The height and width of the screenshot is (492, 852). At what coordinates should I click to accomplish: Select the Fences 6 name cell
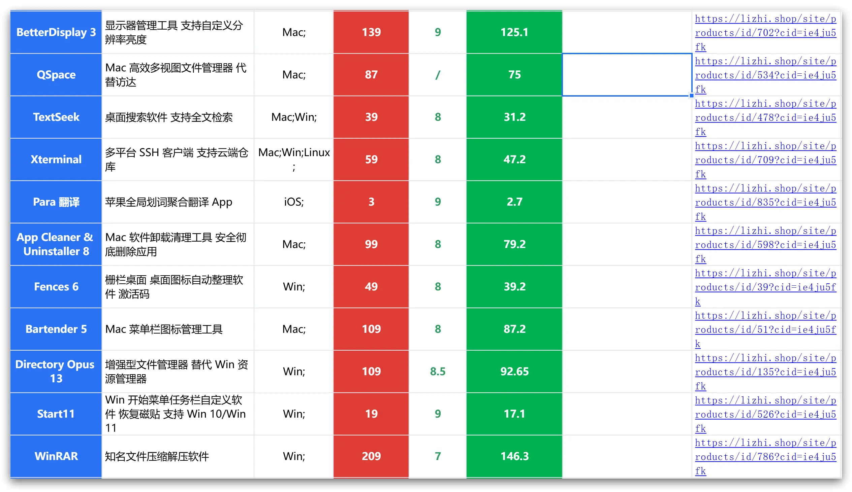[56, 287]
